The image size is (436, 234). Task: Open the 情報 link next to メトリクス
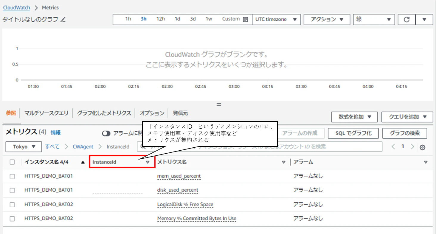click(55, 133)
